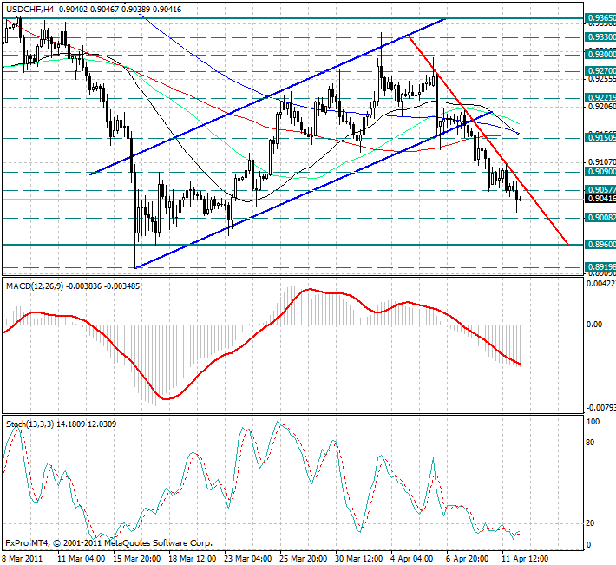Viewport: 616px width, 565px height.
Task: Click the 18 Mar 12:00 time label
Action: pyautogui.click(x=193, y=559)
